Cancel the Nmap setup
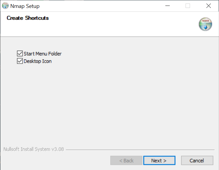The height and width of the screenshot is (170, 219). (197, 161)
